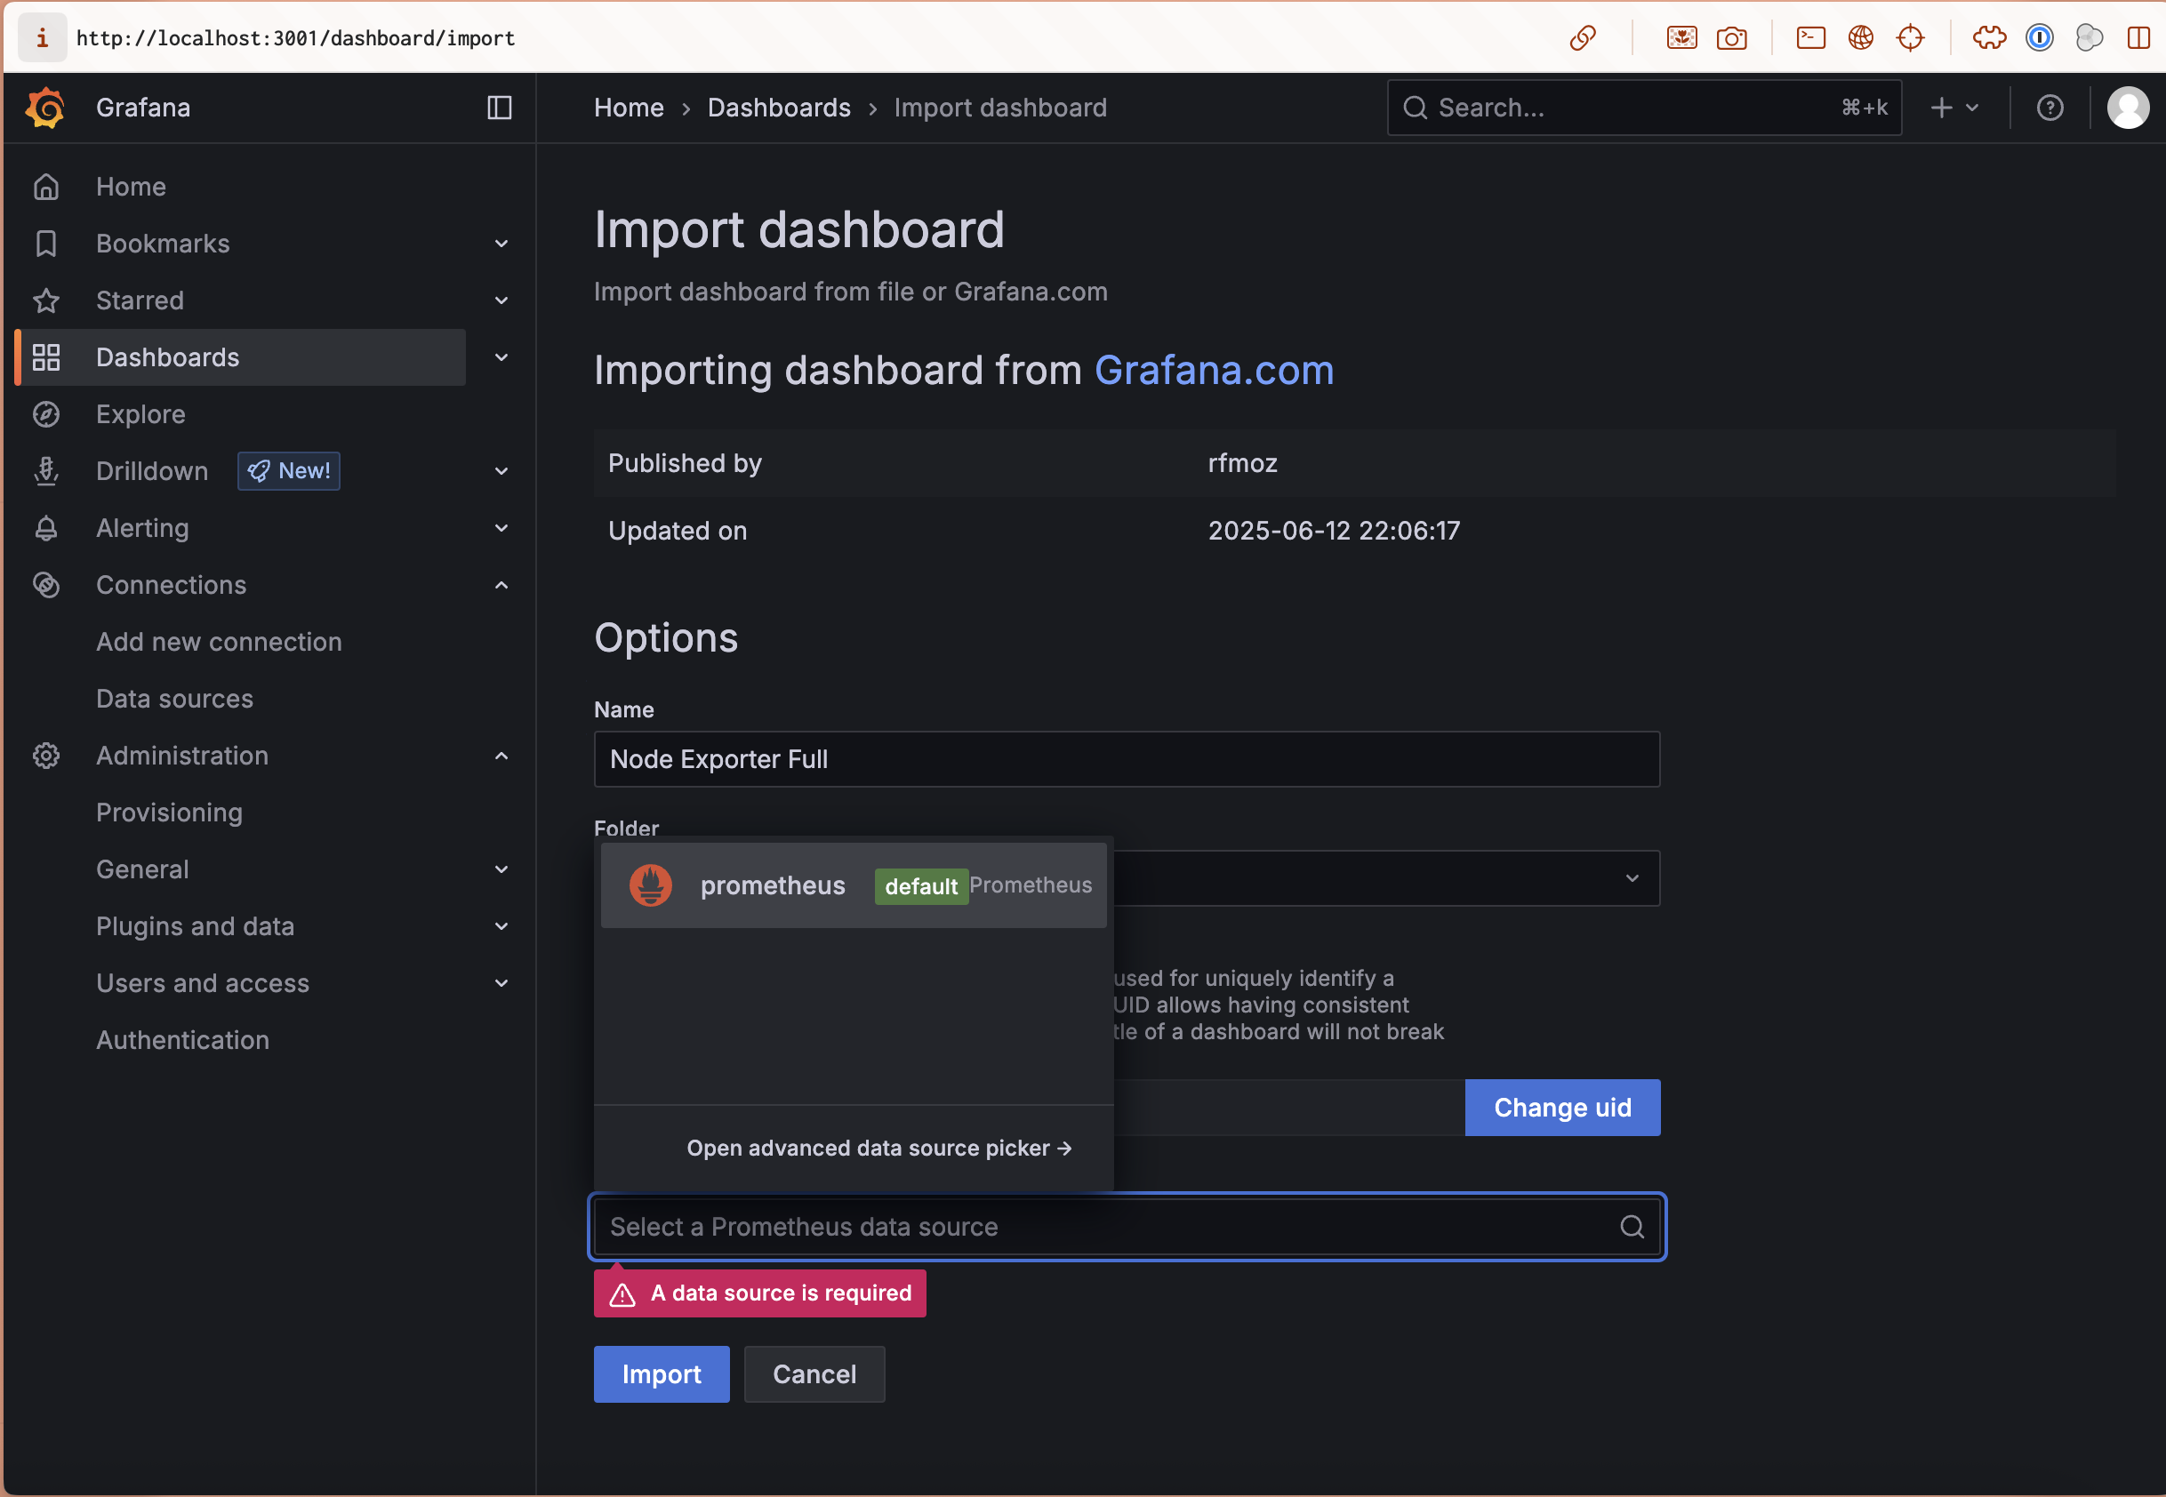Expand the Plugins and data chevron

(x=501, y=926)
